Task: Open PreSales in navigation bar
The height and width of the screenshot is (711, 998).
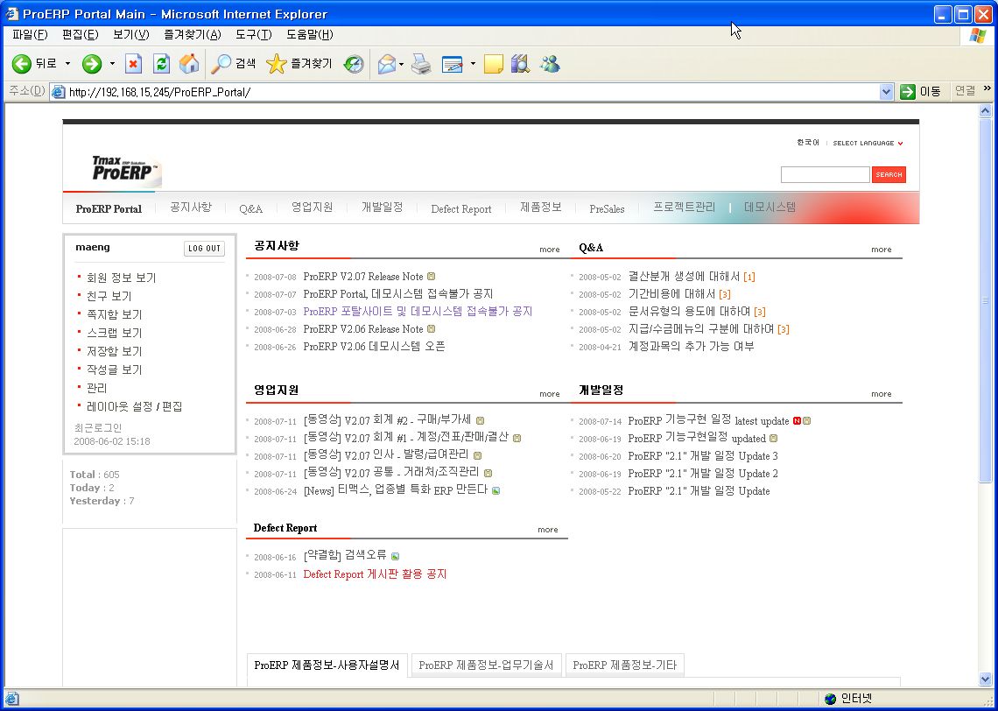Action: (607, 208)
